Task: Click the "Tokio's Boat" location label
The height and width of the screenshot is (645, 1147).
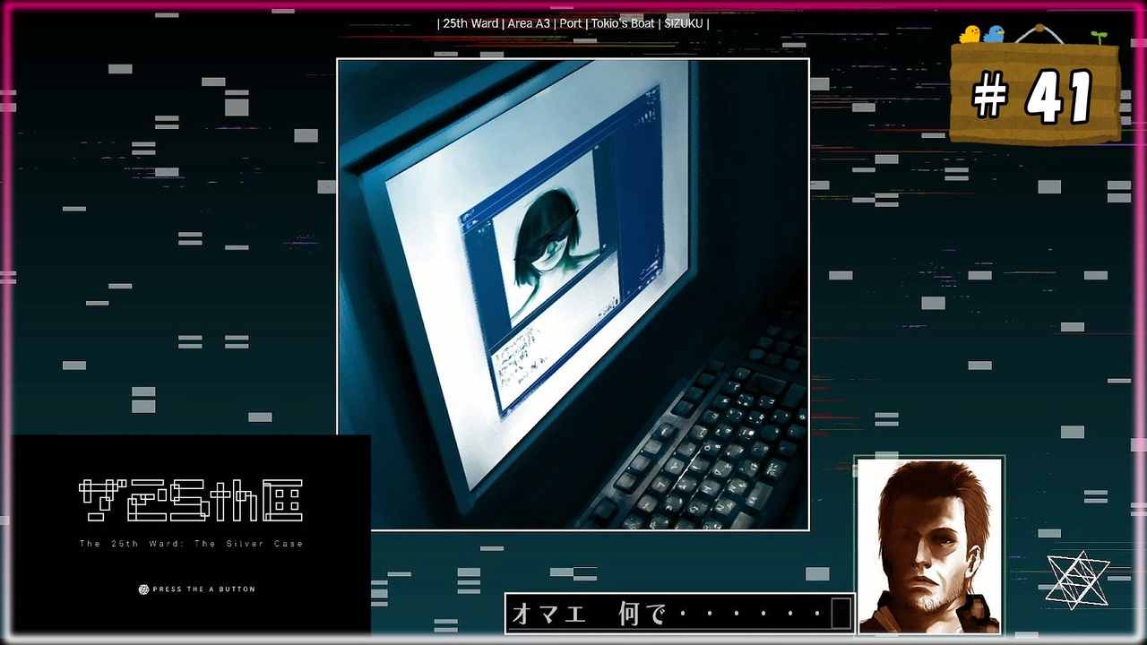Action: [623, 23]
